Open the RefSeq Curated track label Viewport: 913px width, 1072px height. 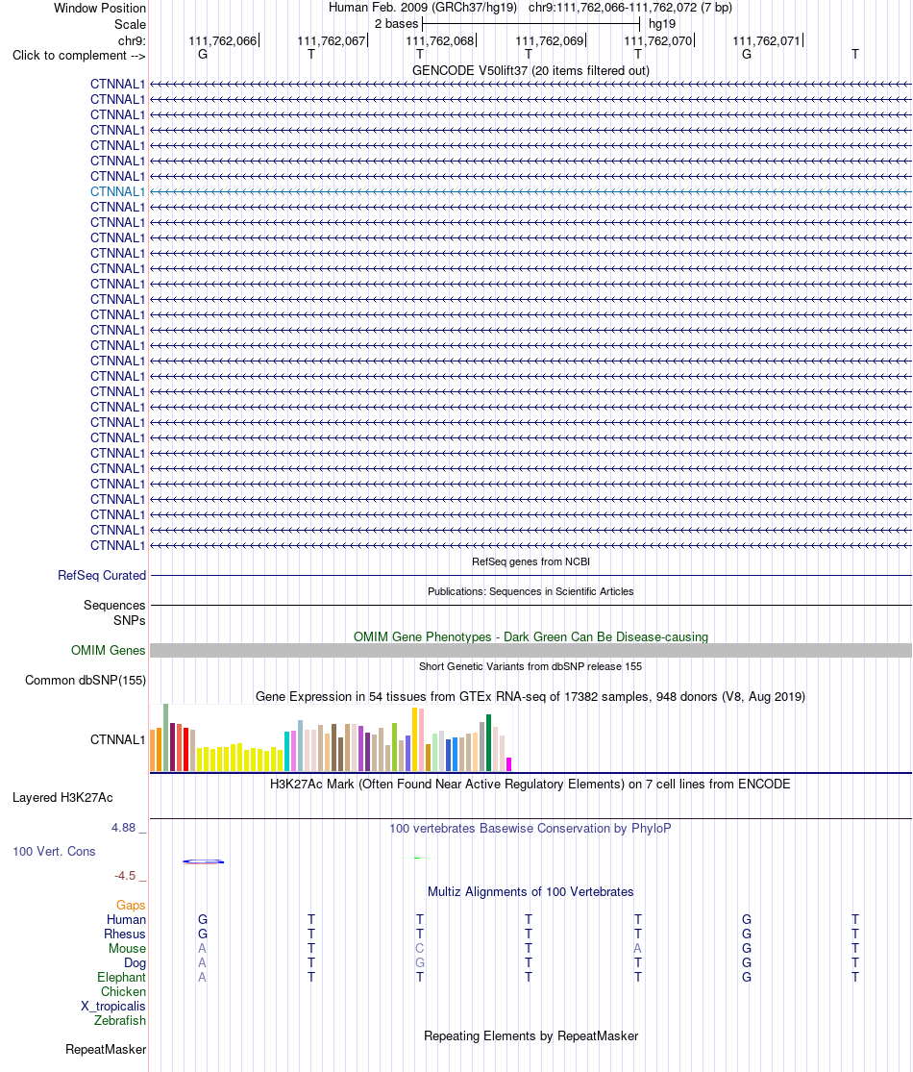pos(102,576)
